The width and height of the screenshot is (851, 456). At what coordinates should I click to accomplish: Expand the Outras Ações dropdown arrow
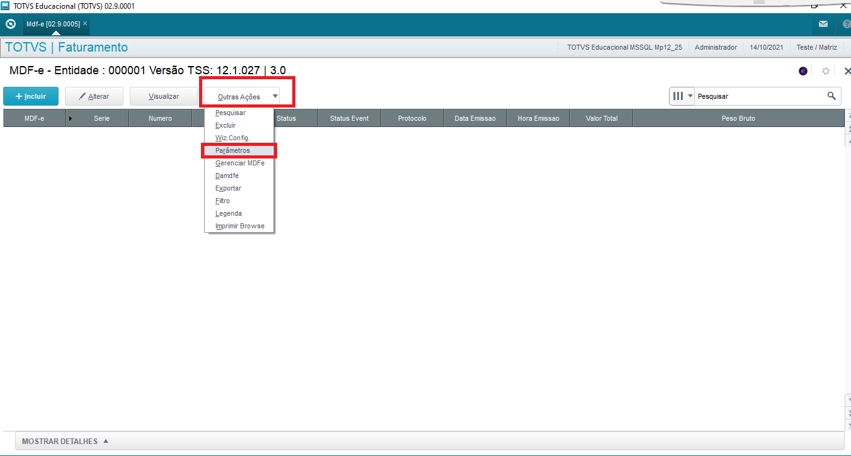[x=275, y=96]
